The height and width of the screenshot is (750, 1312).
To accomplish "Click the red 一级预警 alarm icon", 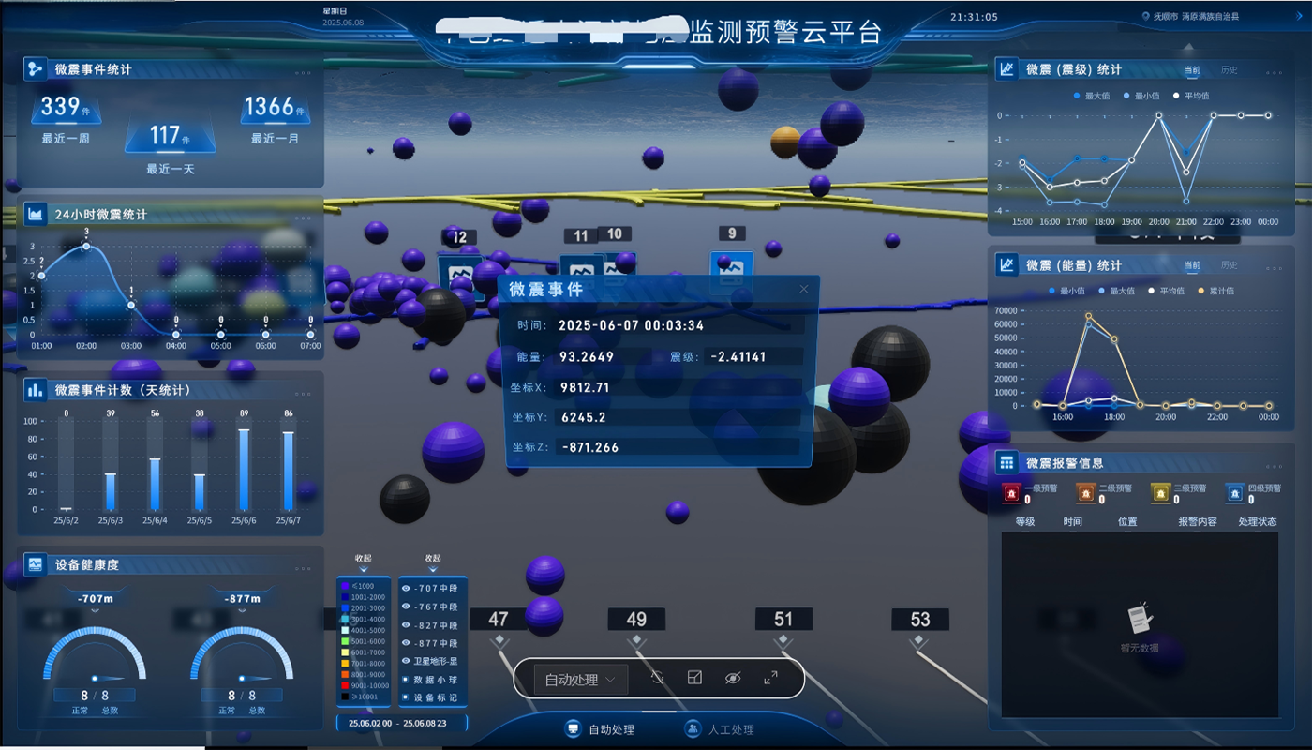I will tap(1011, 493).
